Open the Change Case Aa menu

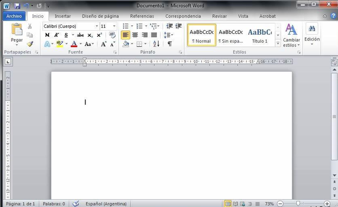[89, 44]
